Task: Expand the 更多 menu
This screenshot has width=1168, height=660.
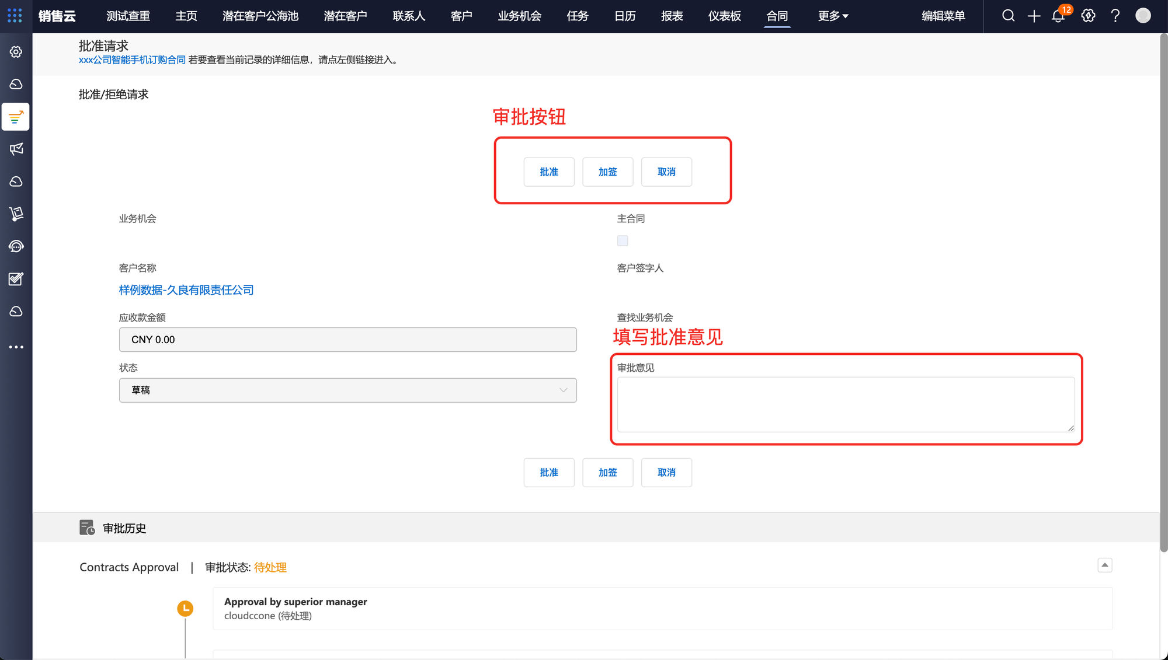Action: (833, 16)
